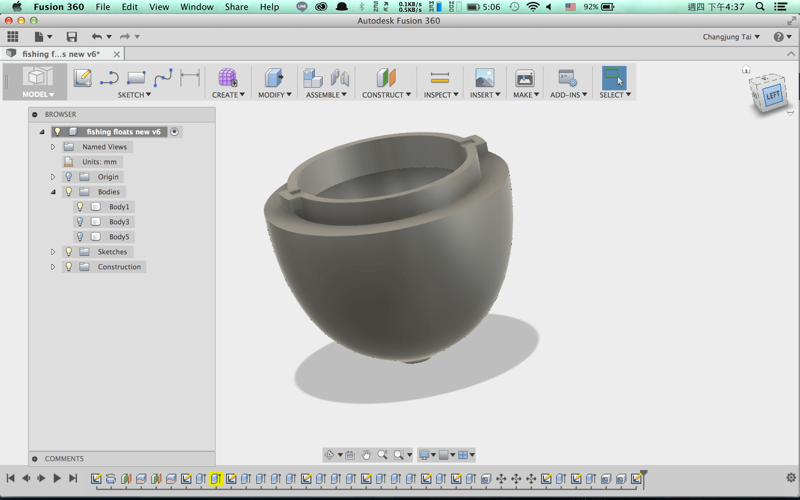The image size is (800, 500).
Task: Open the CONSTRUCT dropdown menu
Action: point(386,95)
